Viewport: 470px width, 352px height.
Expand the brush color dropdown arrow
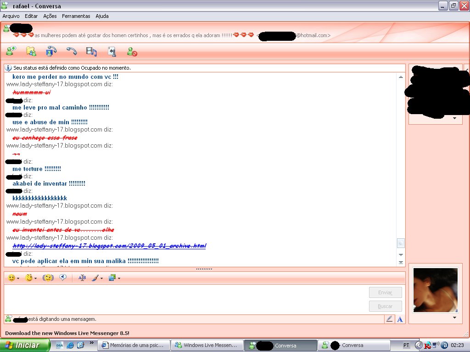tap(101, 278)
